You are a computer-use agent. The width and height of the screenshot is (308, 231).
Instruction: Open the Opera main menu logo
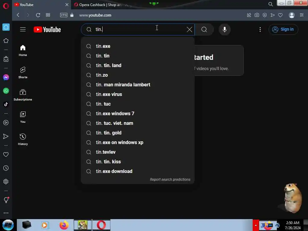(x=6, y=6)
